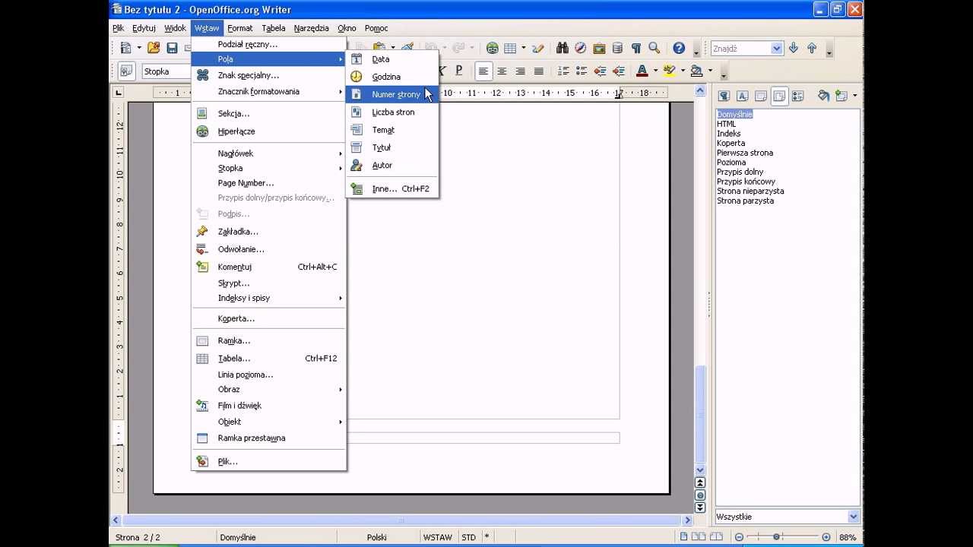
Task: Toggle justified paragraph alignment
Action: (538, 71)
